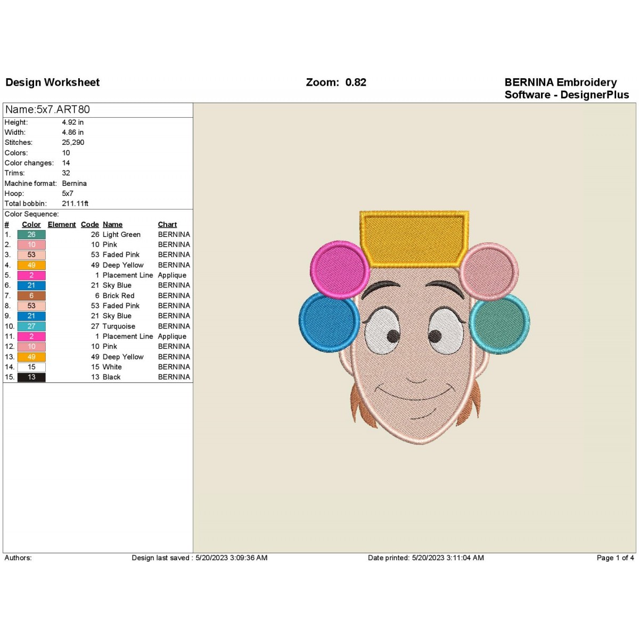Click the pink hair roller in design
Screen dimensions: 639x639
[x=340, y=269]
